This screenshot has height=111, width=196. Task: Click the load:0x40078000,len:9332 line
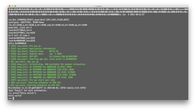point(22,38)
